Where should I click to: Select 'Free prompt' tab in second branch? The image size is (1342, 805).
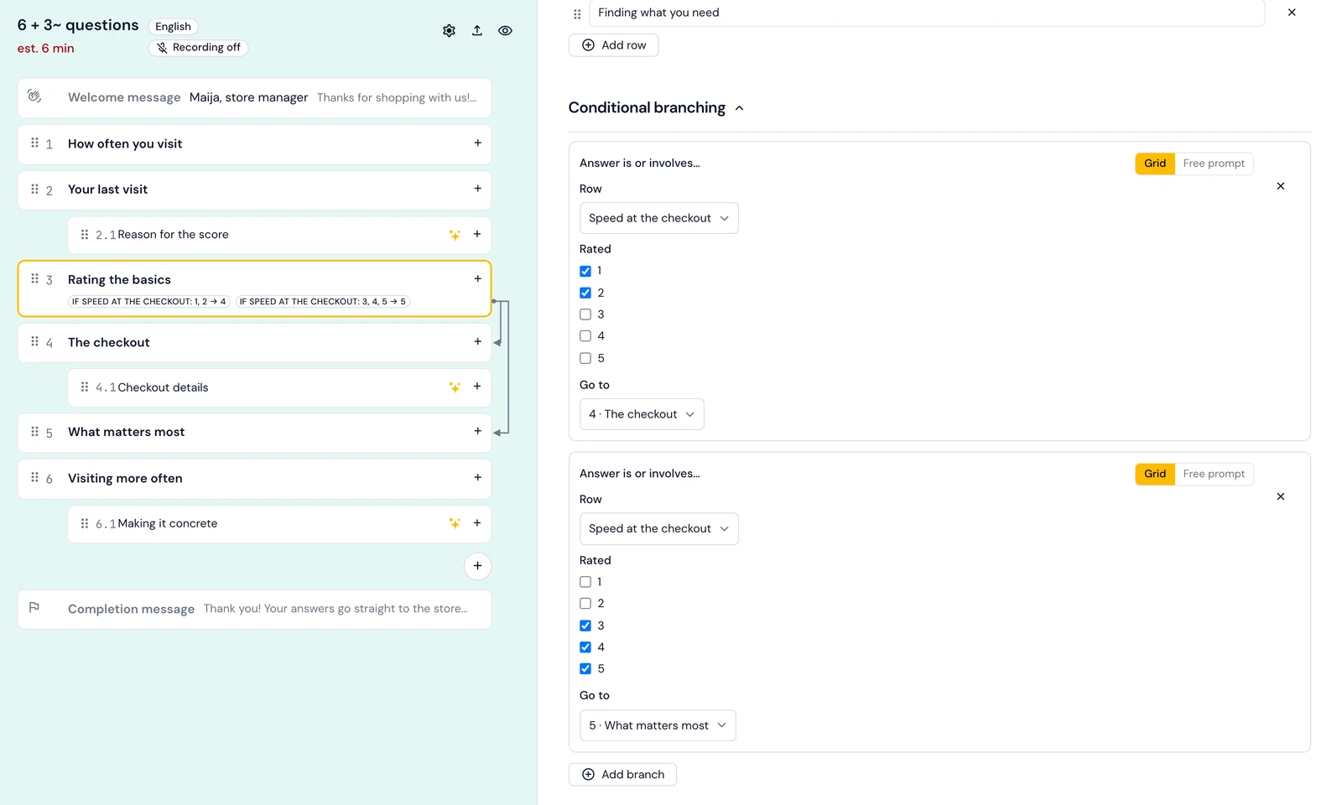coord(1214,474)
